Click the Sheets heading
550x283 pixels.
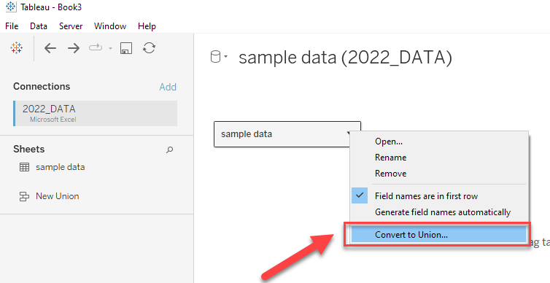[28, 149]
